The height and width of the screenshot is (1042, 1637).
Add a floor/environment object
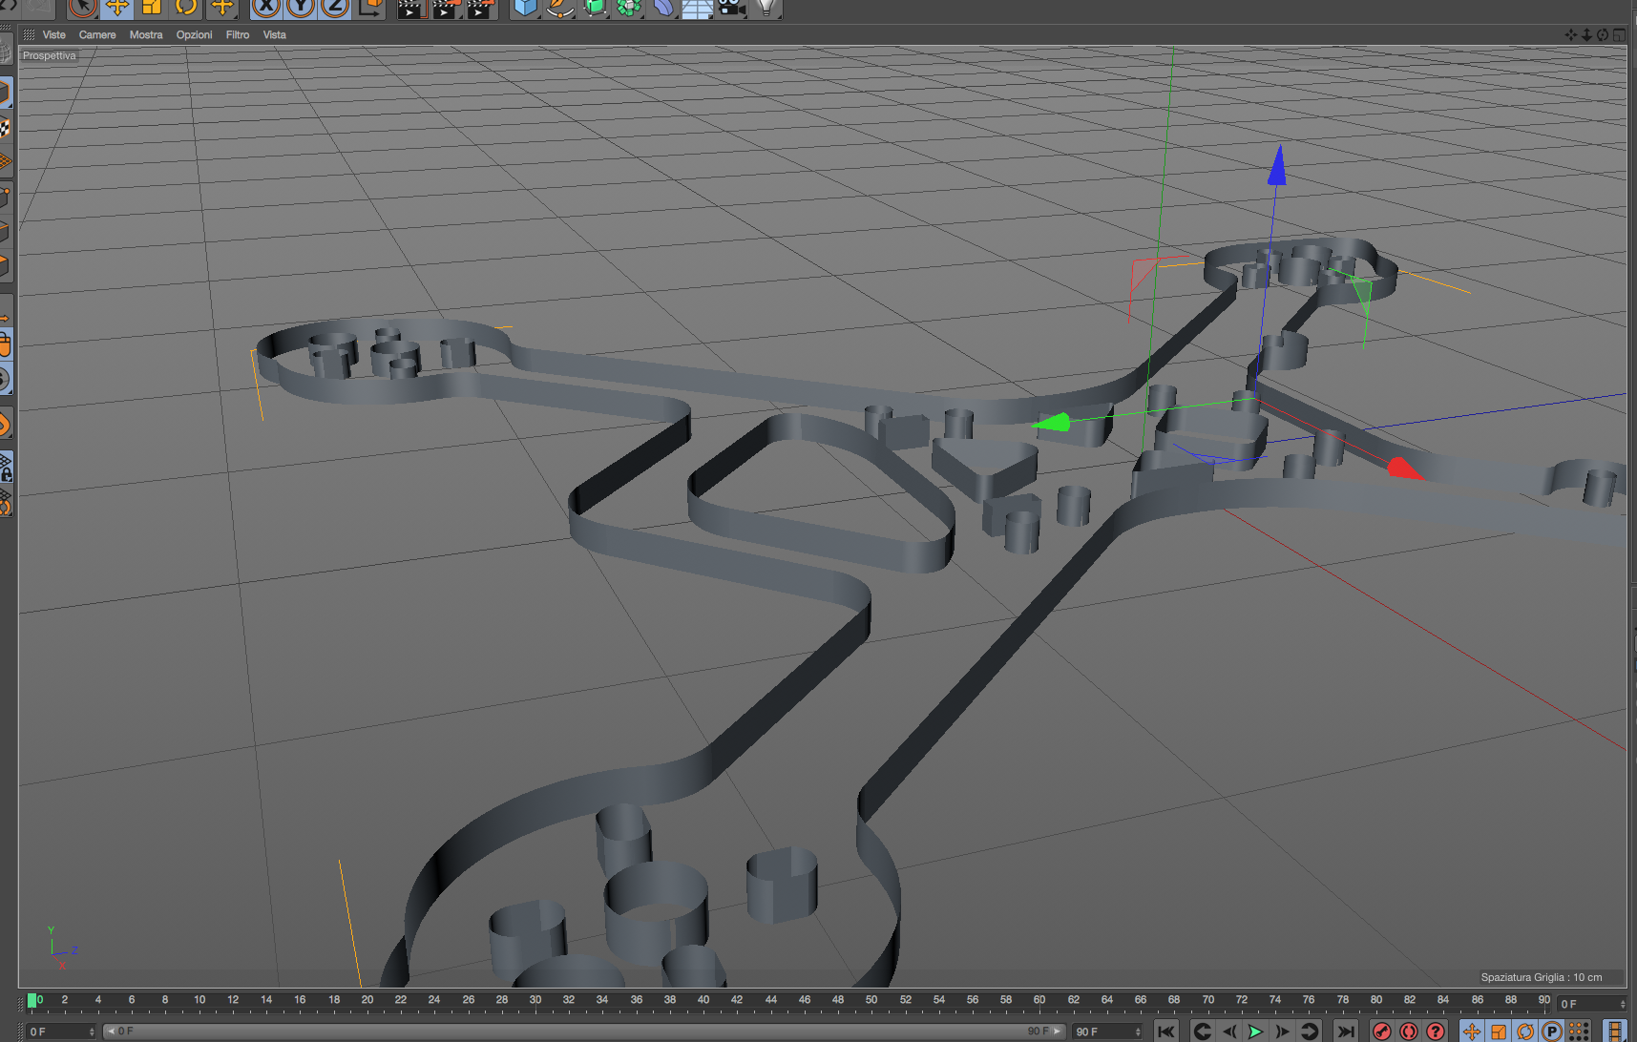697,8
